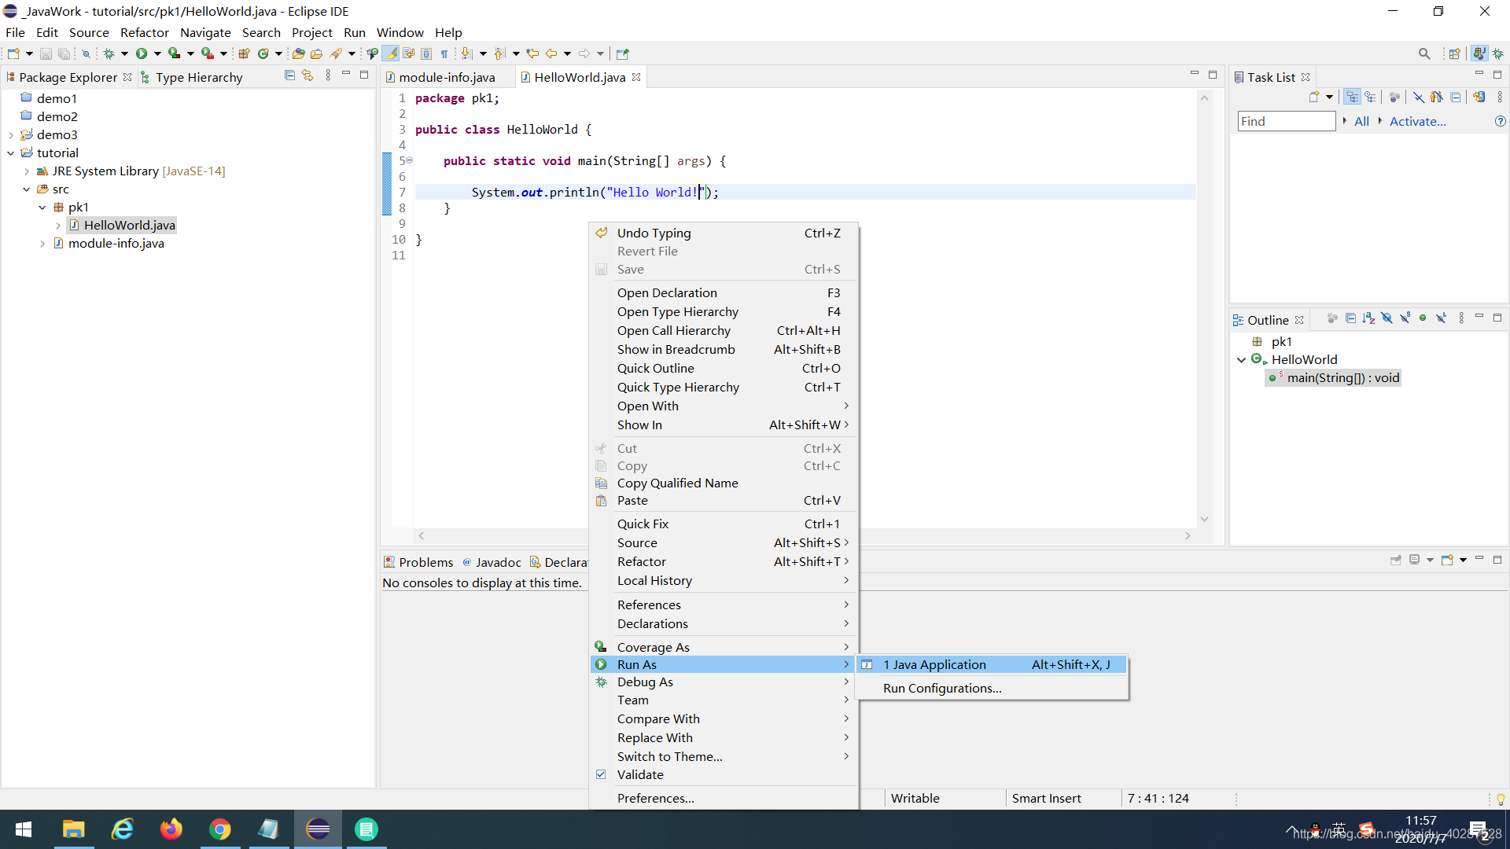
Task: Select main(String[]) method in Outline view
Action: (1342, 377)
